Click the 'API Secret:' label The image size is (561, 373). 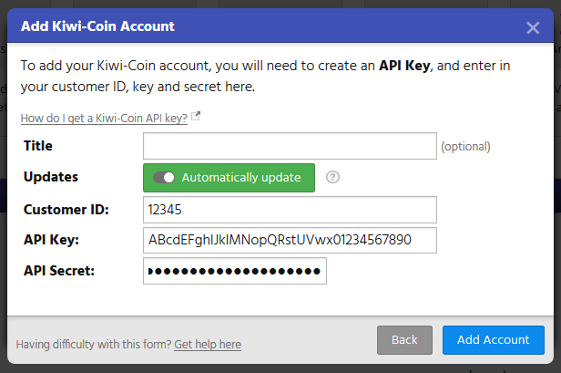point(61,271)
